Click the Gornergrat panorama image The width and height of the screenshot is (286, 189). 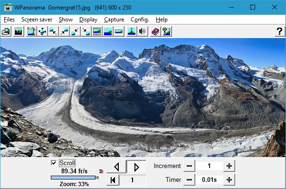(143, 98)
